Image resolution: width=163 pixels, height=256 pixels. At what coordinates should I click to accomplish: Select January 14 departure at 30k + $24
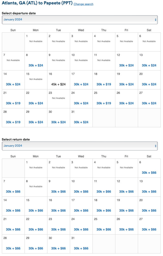(13, 84)
